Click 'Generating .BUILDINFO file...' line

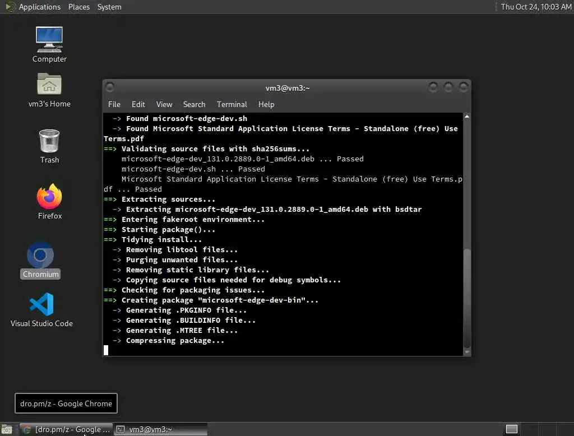[x=184, y=321]
